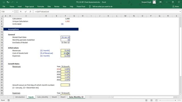
Task: Undo the last action
Action: click(x=8, y=2)
